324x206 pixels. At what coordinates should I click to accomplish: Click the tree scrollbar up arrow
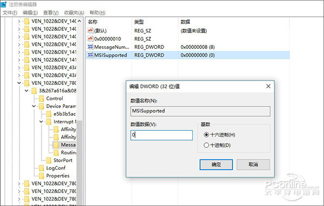[79, 21]
